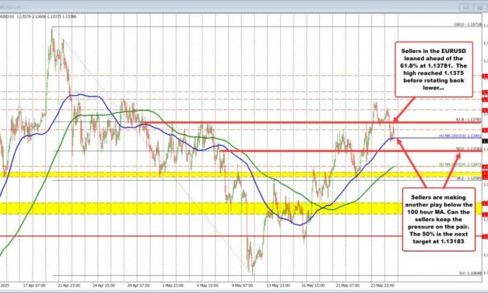Viewport: 488px width, 293px height.
Task: Minimize the EURUSD,H1 chart window
Action: click(x=466, y=7)
